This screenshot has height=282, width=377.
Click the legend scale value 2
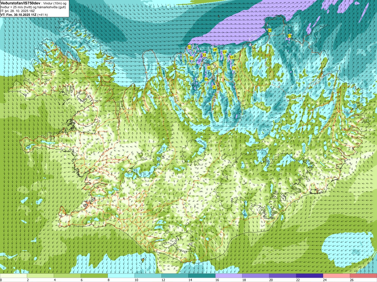coord(28,280)
